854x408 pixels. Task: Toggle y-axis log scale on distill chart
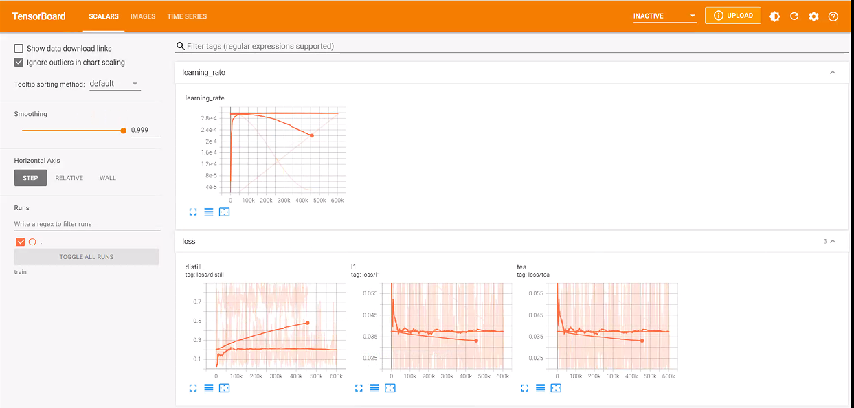point(209,388)
